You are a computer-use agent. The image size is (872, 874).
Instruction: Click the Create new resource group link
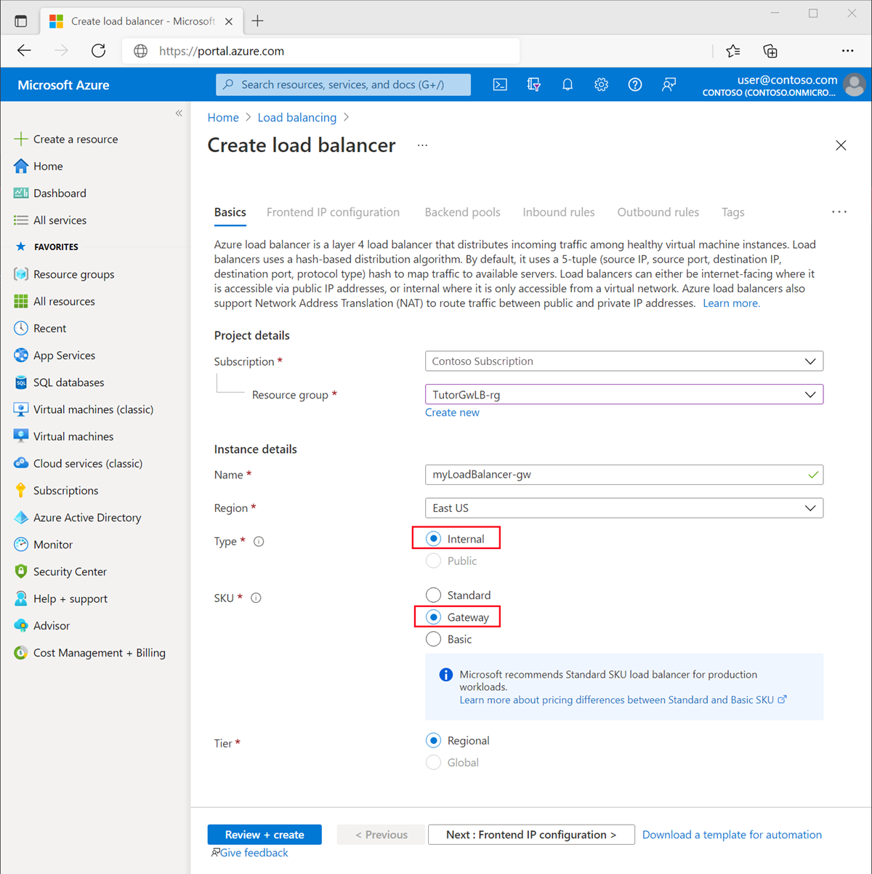(x=452, y=412)
